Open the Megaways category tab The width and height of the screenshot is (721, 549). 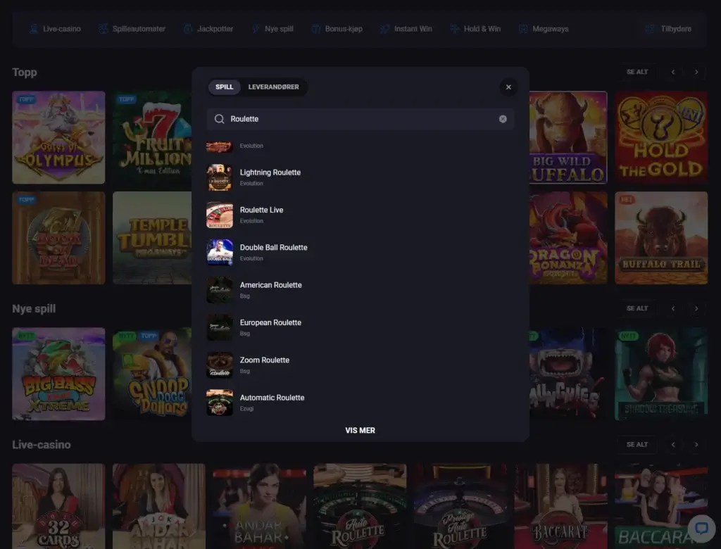pyautogui.click(x=544, y=29)
